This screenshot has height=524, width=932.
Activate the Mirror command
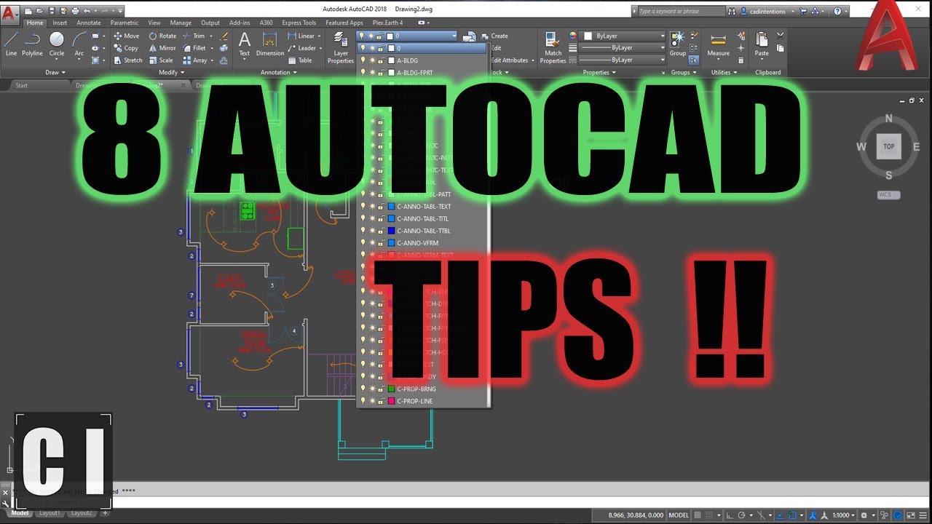point(162,48)
